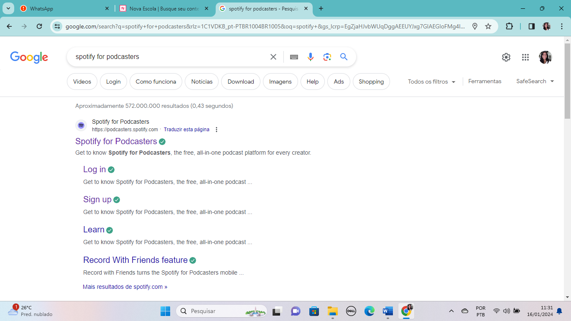Close the WhatsApp tab

point(107,8)
